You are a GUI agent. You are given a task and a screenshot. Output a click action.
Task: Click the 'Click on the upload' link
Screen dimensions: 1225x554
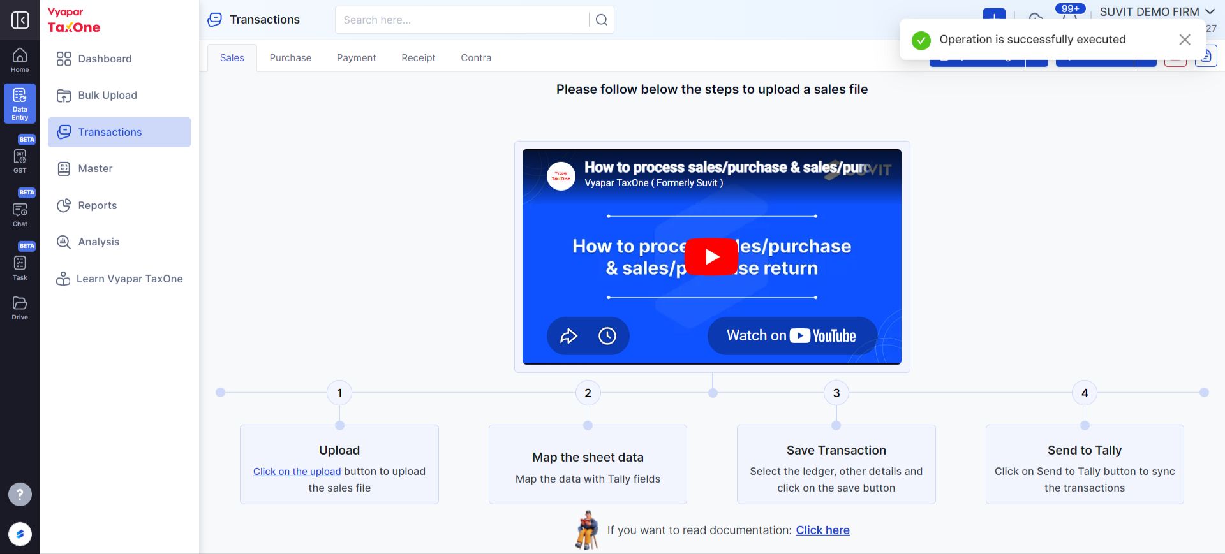click(x=297, y=472)
